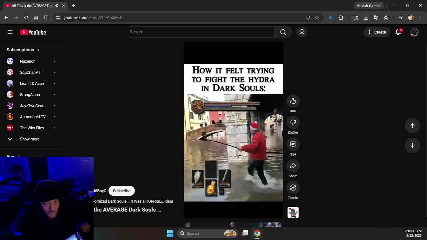Open the YouTube account avatar menu
The height and width of the screenshot is (240, 427).
coord(414,32)
